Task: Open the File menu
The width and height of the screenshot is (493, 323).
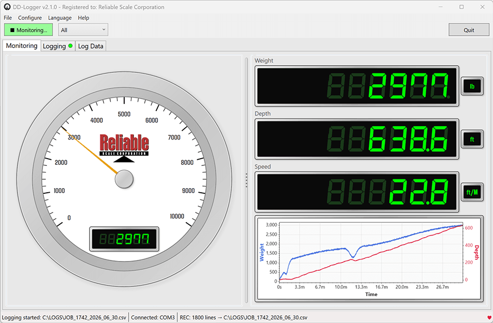Action: click(8, 18)
